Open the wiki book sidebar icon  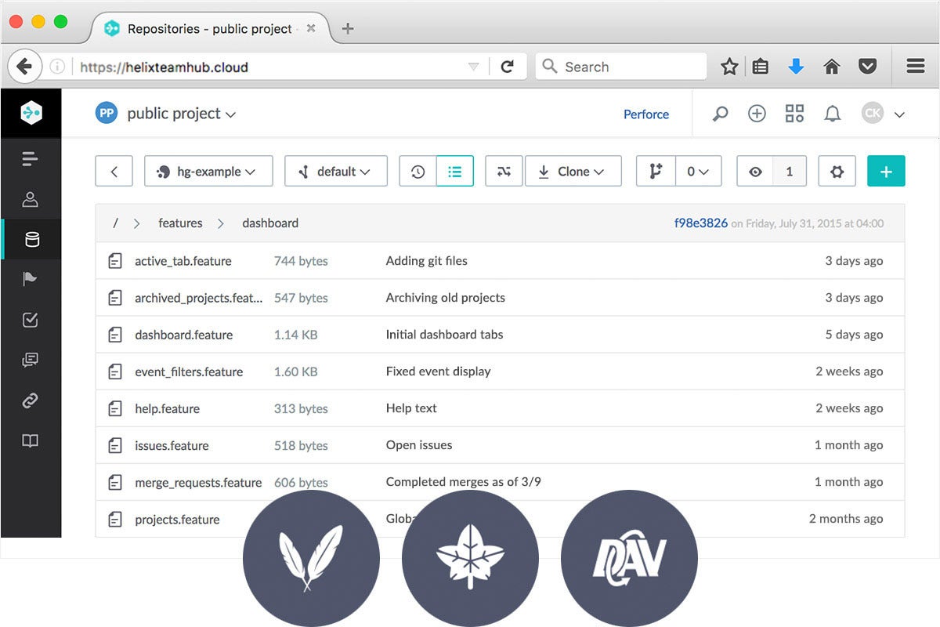coord(31,440)
